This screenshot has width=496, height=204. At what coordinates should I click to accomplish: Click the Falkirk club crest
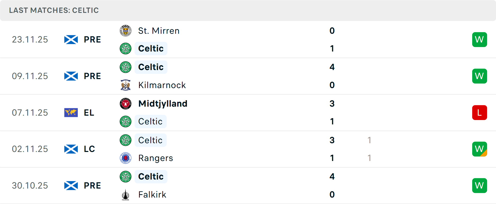point(126,195)
